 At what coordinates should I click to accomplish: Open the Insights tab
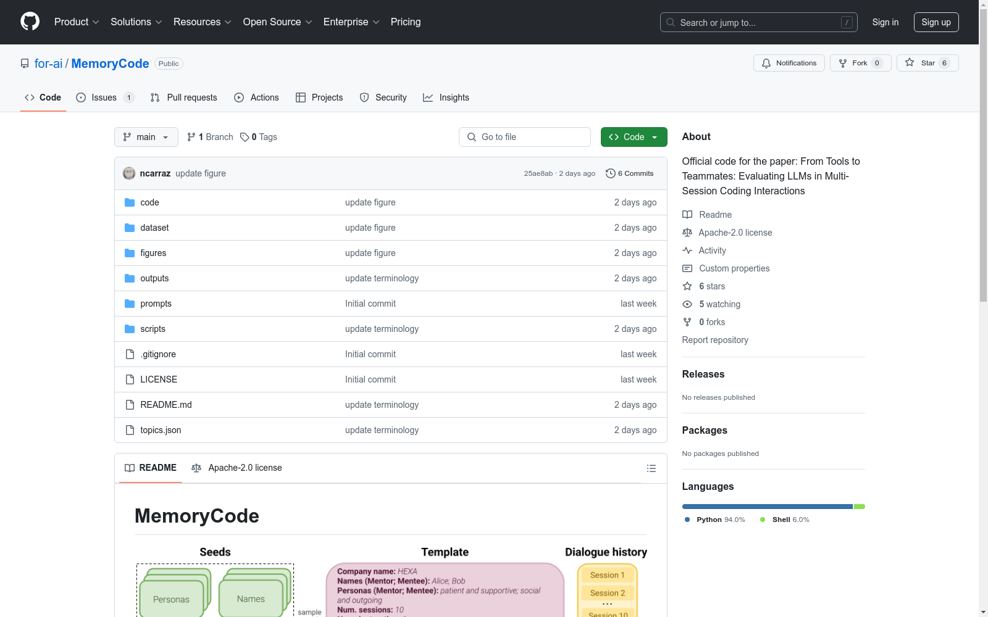click(446, 97)
